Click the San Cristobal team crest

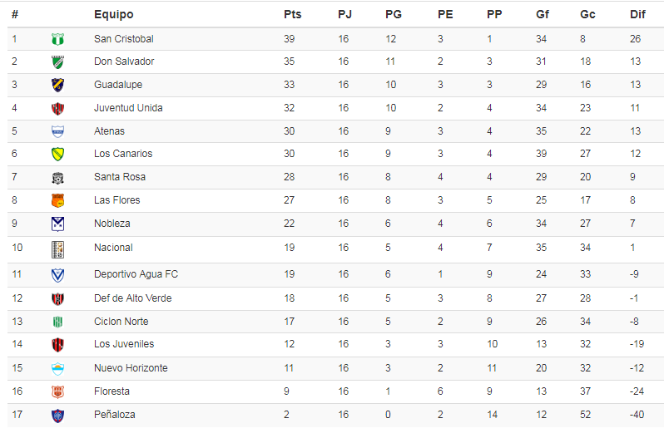tap(57, 39)
